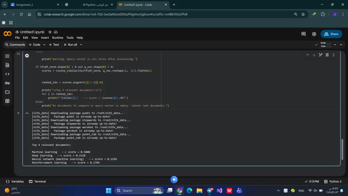The width and height of the screenshot is (348, 196).
Task: Move cell up with arrow icon
Action: 307,55
